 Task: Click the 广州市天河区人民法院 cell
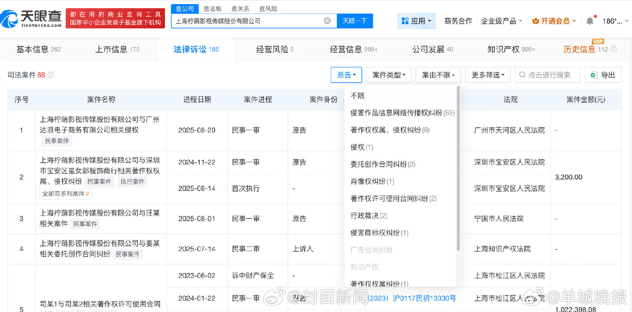(x=509, y=130)
